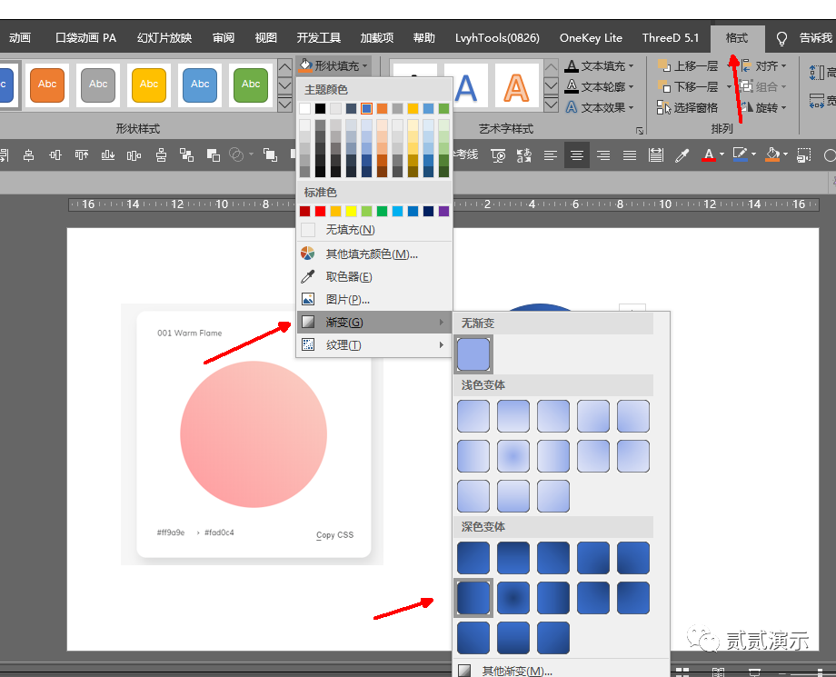Open 其他渐变(M)... option
The image size is (836, 677).
click(561, 670)
